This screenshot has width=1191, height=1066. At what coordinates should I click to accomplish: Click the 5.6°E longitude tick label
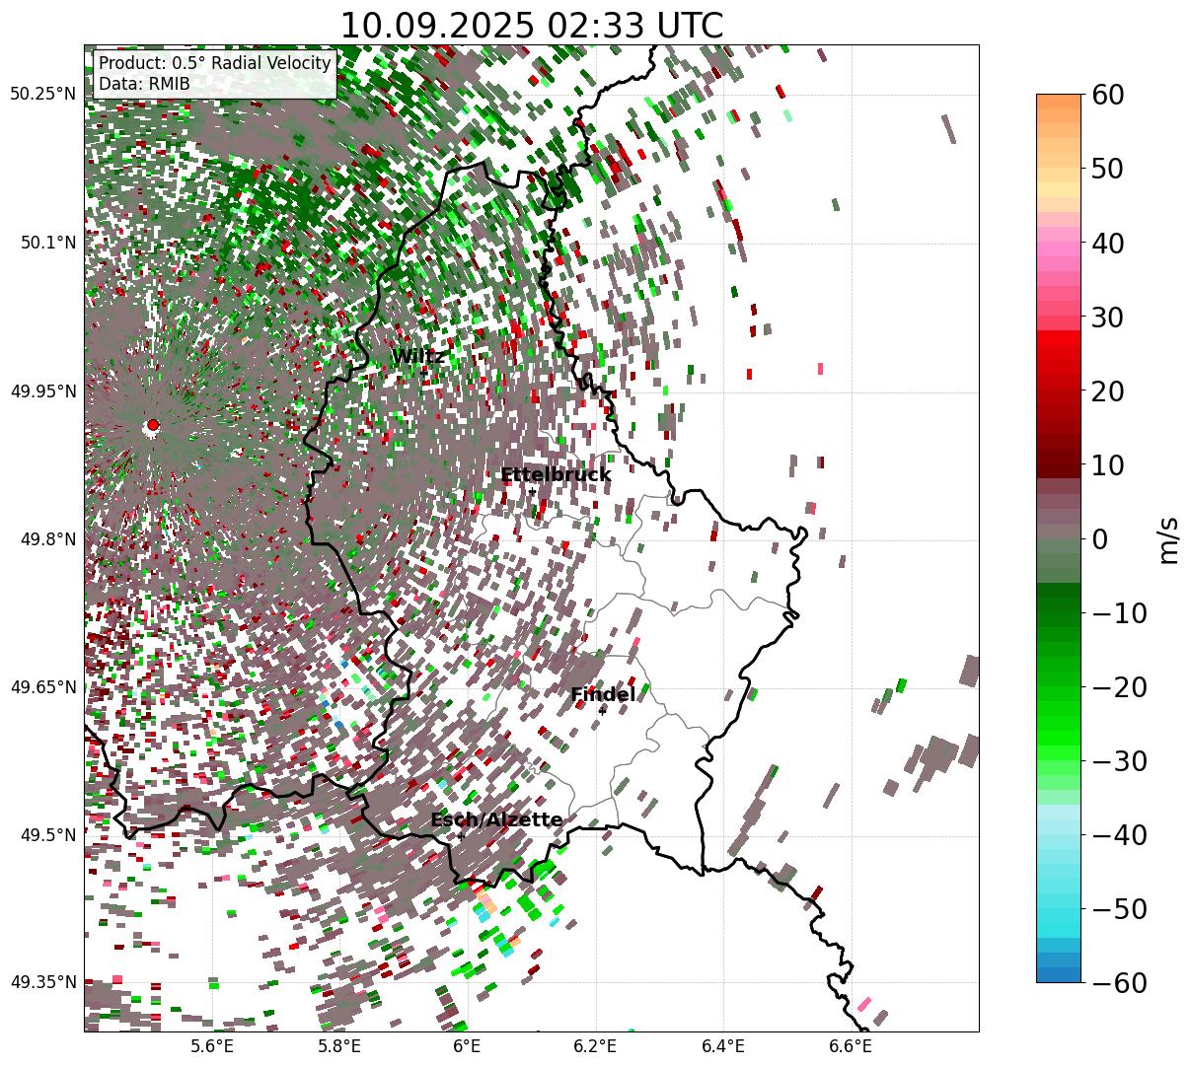(212, 1047)
